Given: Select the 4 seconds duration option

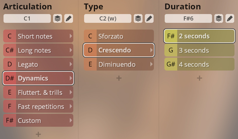Looking at the screenshot, I should click(x=199, y=64).
